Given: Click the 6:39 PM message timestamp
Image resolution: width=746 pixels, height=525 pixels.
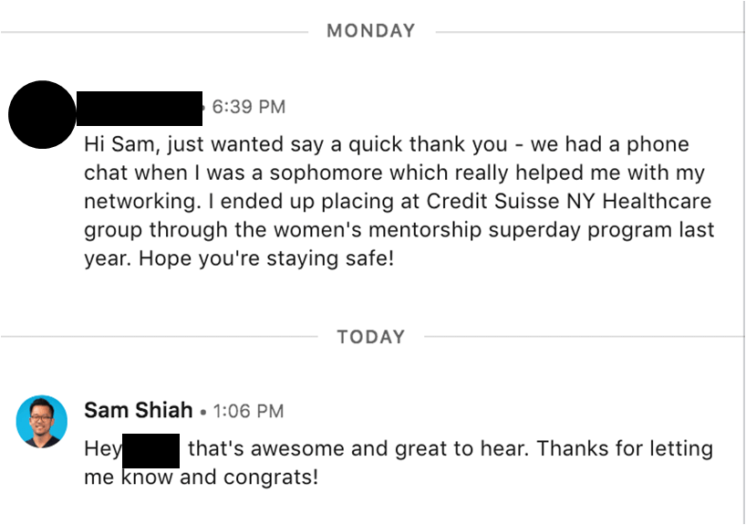Looking at the screenshot, I should click(248, 107).
